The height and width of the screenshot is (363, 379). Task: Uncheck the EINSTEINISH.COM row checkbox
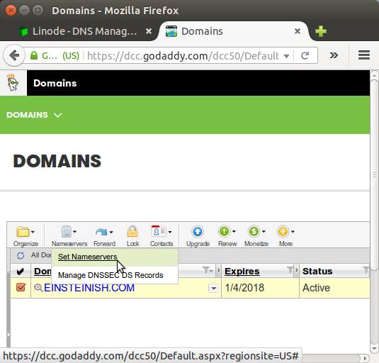click(21, 287)
